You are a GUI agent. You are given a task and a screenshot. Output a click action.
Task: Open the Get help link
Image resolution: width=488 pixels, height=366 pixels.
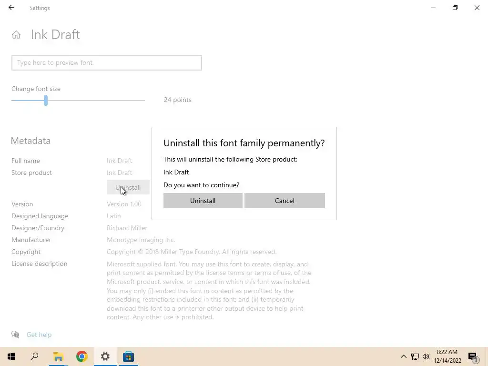pos(39,335)
